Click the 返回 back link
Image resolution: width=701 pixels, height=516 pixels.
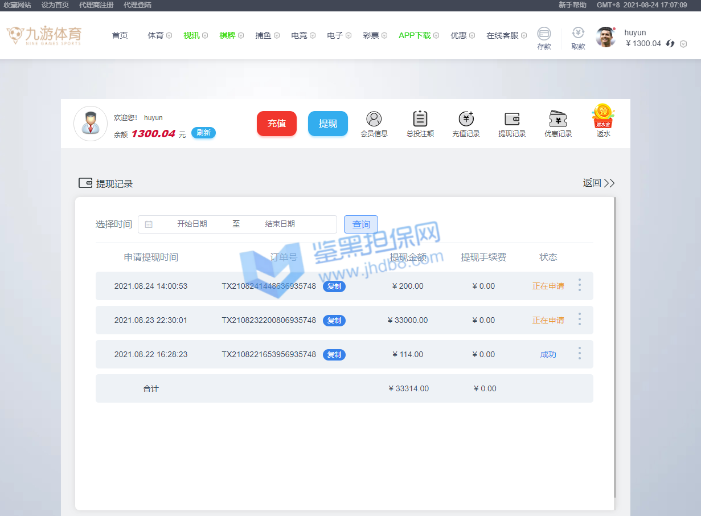(598, 183)
